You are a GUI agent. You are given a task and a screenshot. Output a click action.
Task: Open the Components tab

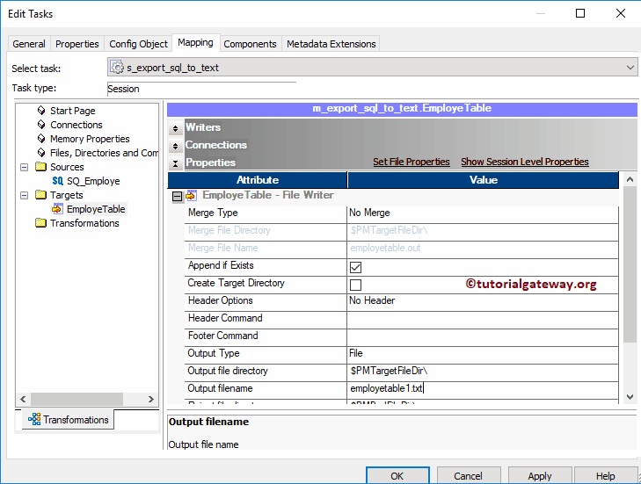pyautogui.click(x=250, y=44)
